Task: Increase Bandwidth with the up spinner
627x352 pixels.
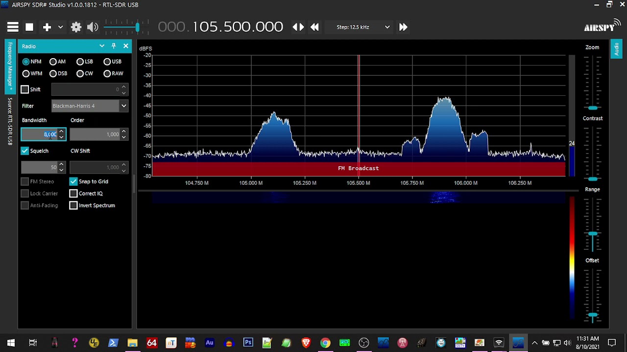Action: coord(61,132)
